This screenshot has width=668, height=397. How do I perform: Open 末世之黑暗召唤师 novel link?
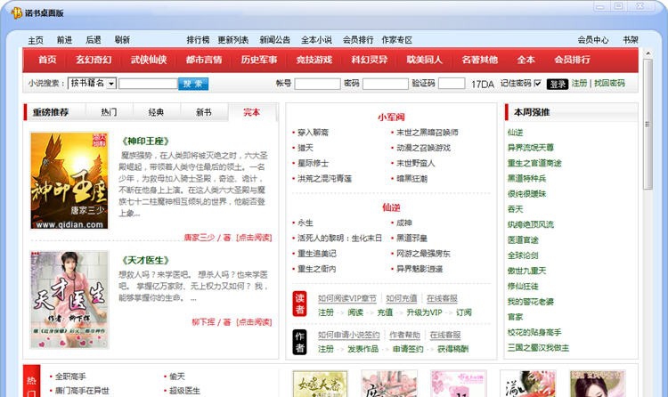427,133
